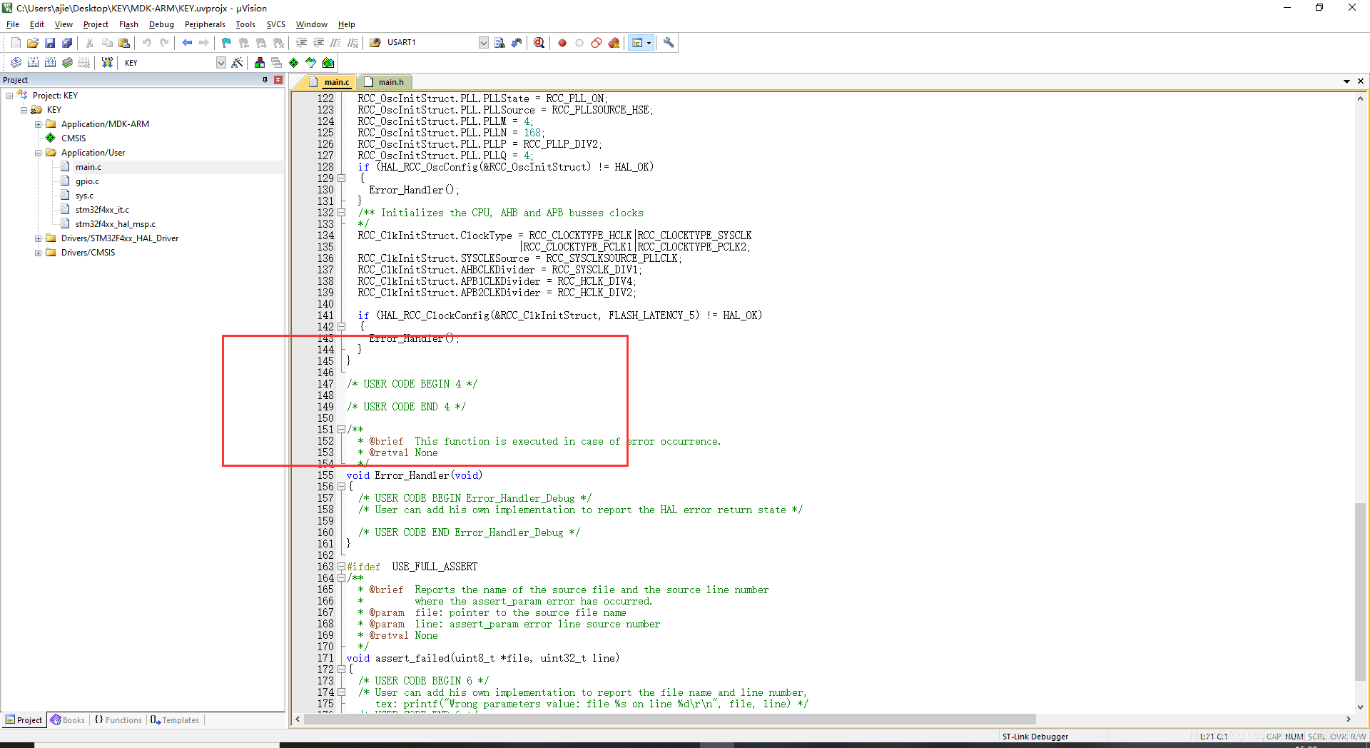Close the Project panel
Screen dimensions: 1370x748
278,80
